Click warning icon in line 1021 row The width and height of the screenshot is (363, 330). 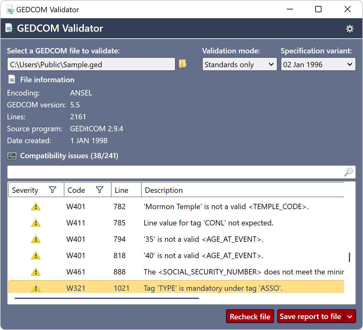click(x=36, y=288)
